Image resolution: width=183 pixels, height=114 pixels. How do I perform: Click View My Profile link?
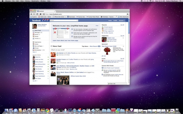coord(41,26)
